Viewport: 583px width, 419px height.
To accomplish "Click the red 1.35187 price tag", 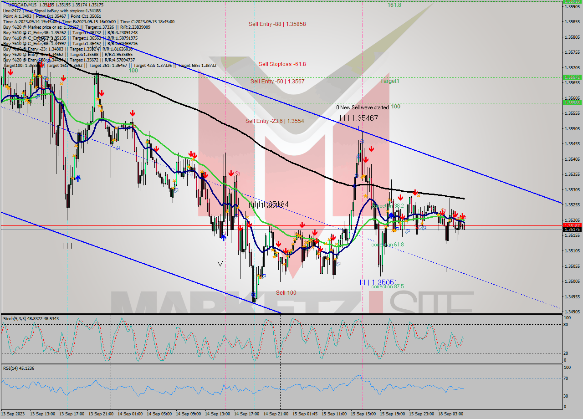I will point(572,225).
